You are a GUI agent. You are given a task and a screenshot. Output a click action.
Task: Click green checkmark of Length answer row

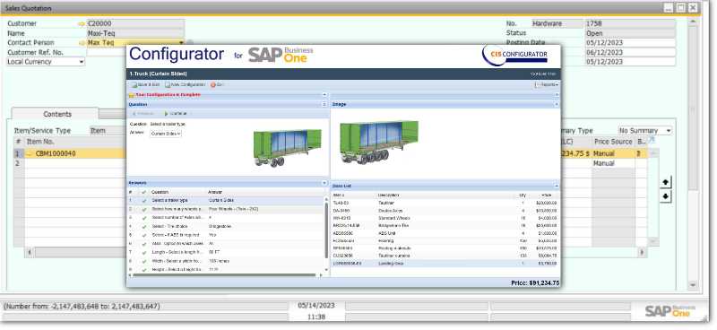tap(144, 252)
